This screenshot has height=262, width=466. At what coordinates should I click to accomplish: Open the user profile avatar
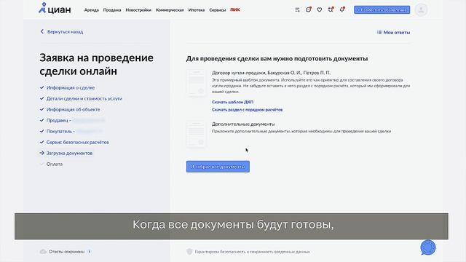(x=421, y=9)
